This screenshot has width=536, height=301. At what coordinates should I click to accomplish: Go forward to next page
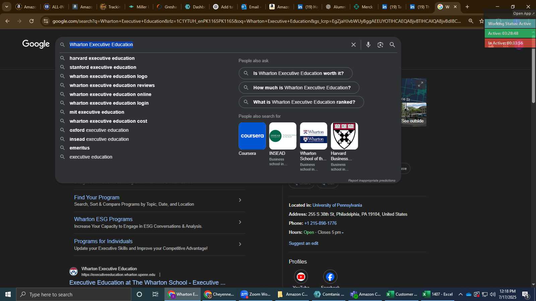19,21
